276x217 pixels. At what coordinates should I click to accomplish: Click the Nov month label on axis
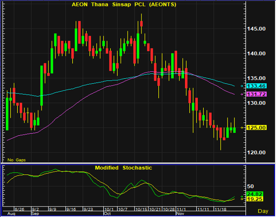(180, 214)
